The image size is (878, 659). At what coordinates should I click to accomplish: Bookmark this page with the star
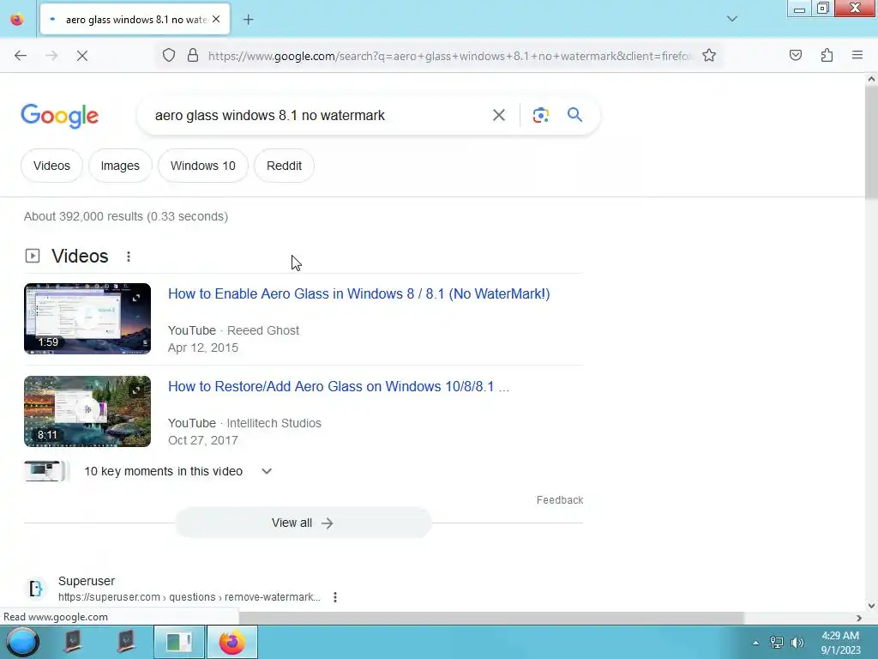pos(709,56)
